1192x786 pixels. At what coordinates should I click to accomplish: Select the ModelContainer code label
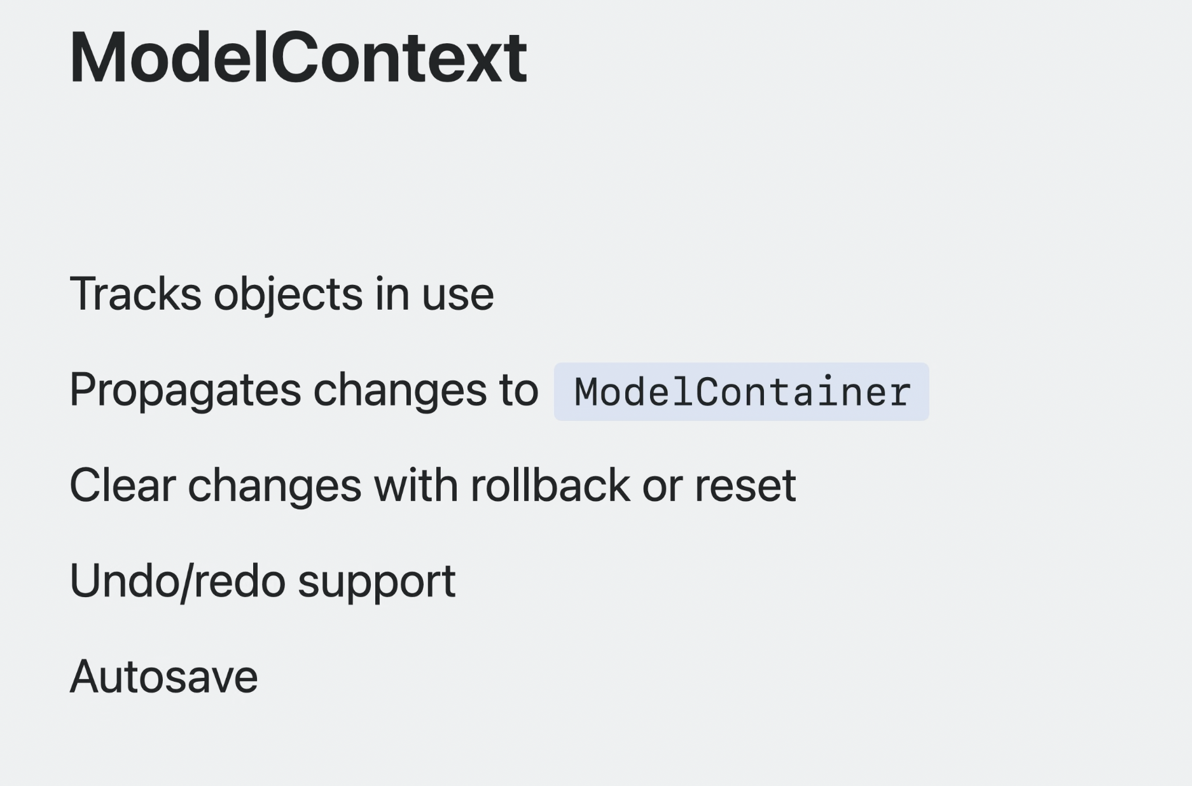coord(742,392)
